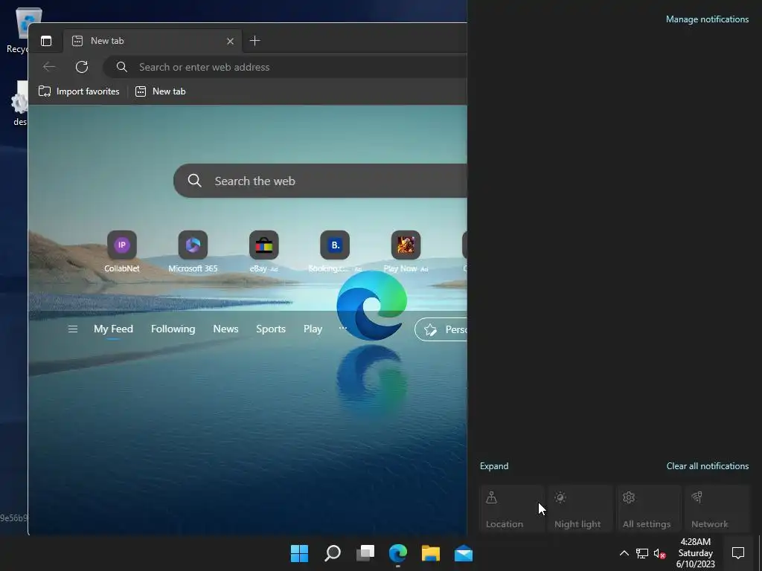Viewport: 762px width, 571px height.
Task: Open Mail app from taskbar
Action: coord(464,553)
